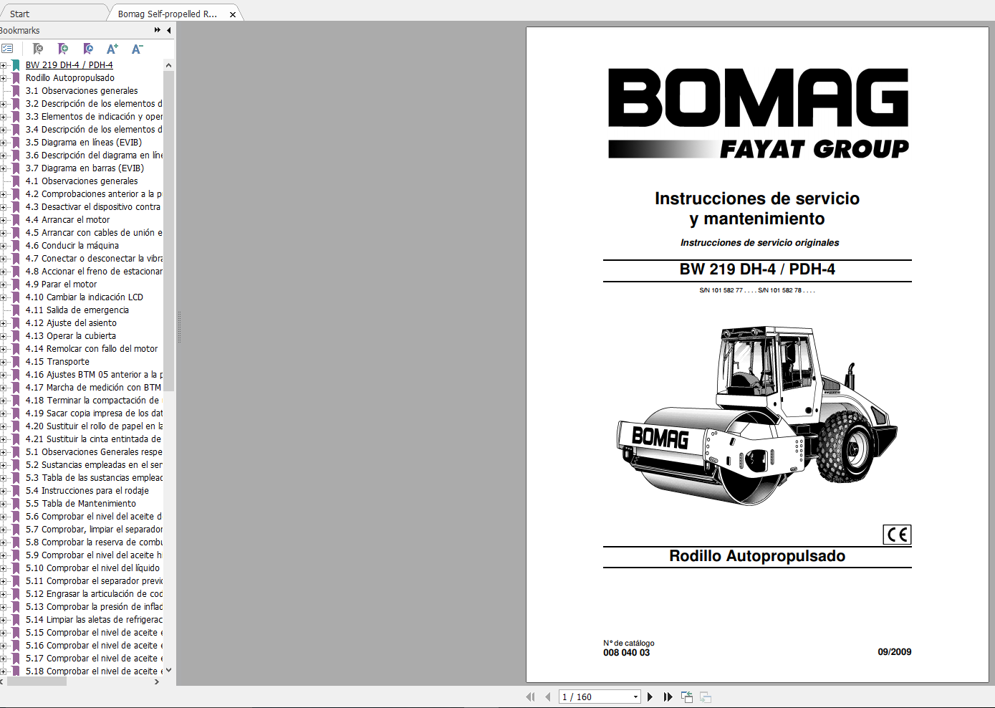The height and width of the screenshot is (708, 995).
Task: Open bookmark 4.14 Remolcar con fallo del motor
Action: [x=92, y=349]
